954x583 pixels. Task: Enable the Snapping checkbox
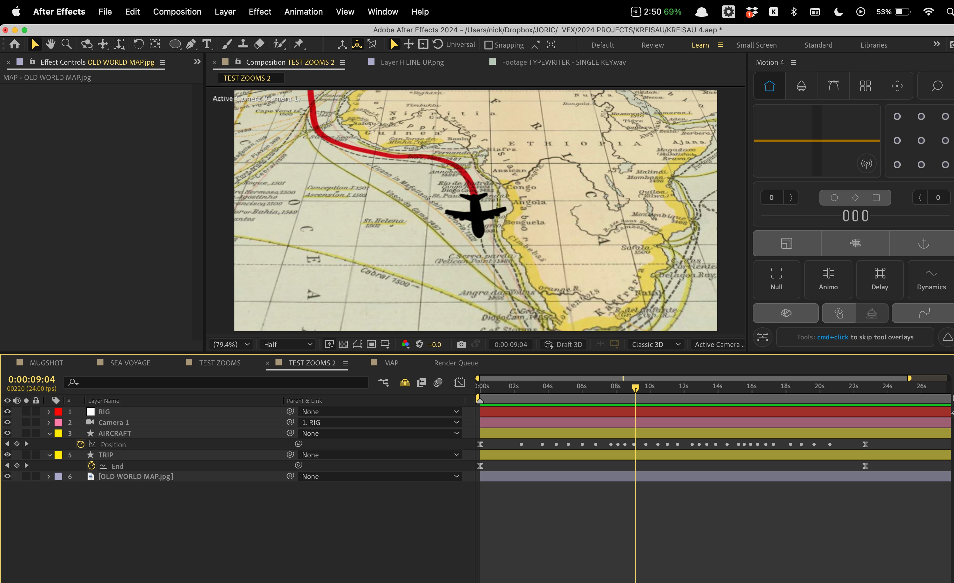(489, 45)
